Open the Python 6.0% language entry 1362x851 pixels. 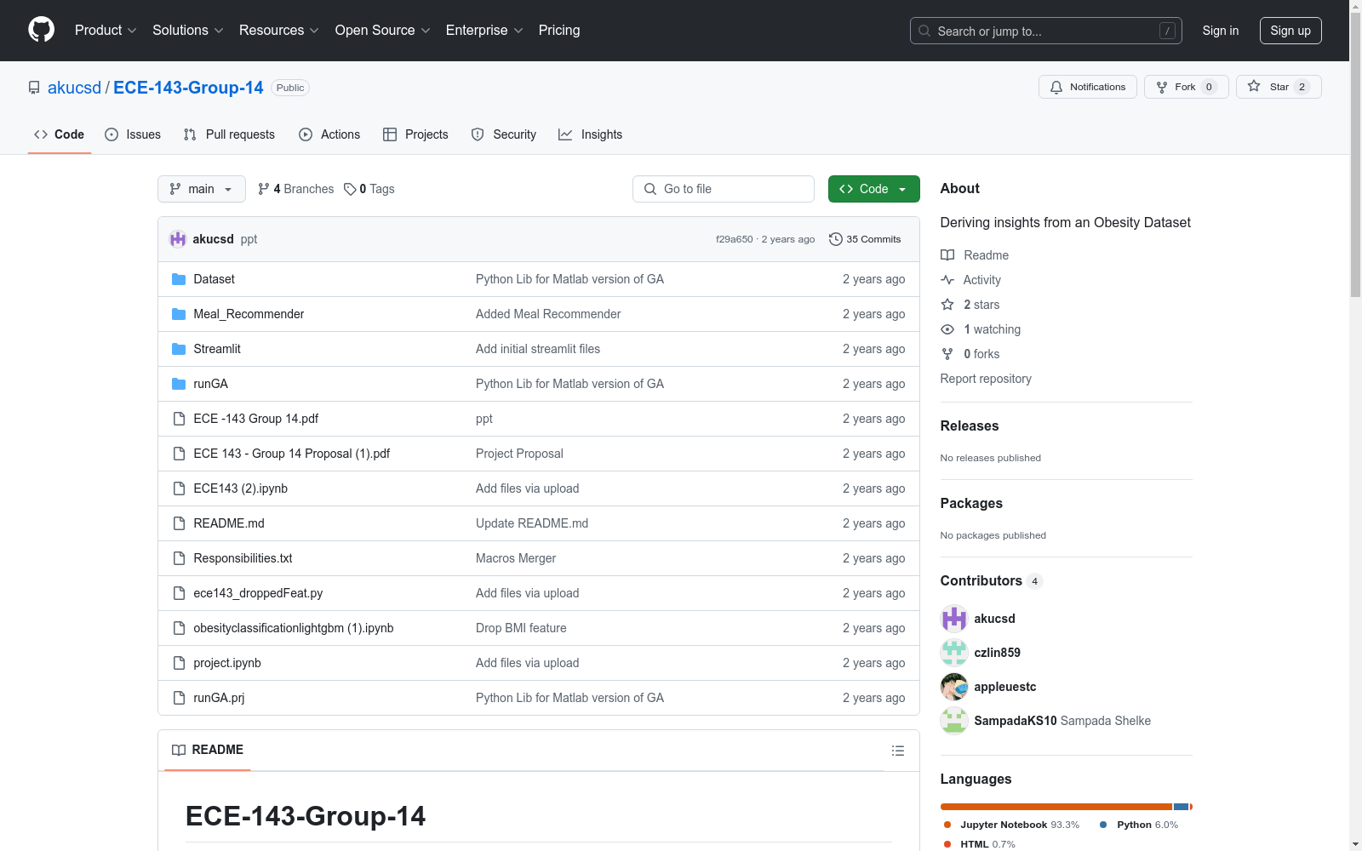(x=1139, y=825)
